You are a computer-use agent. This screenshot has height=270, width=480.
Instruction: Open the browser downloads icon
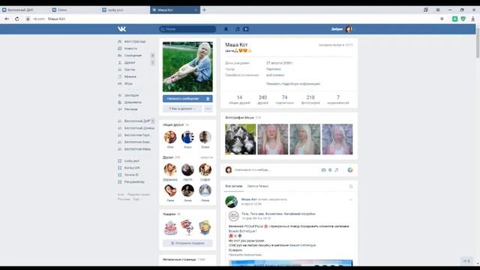pos(473,19)
